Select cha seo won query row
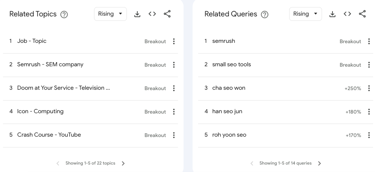 pyautogui.click(x=285, y=89)
